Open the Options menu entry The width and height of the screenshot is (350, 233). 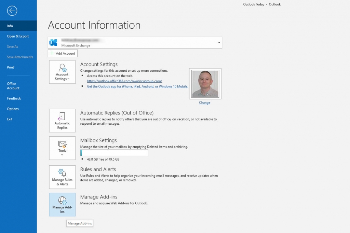click(13, 109)
